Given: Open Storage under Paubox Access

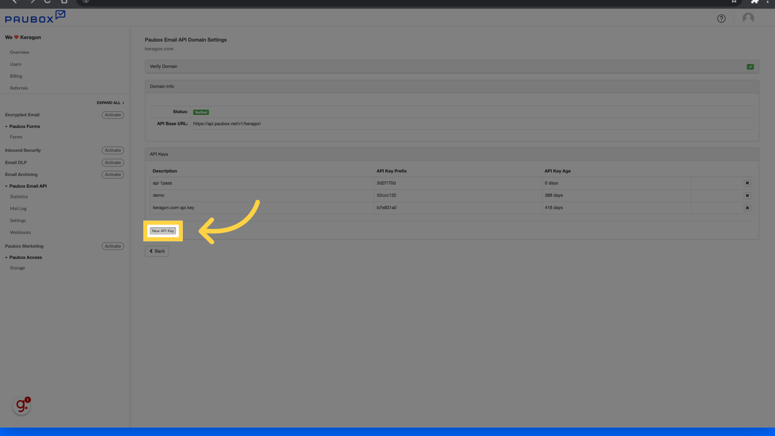Looking at the screenshot, I should pos(17,268).
